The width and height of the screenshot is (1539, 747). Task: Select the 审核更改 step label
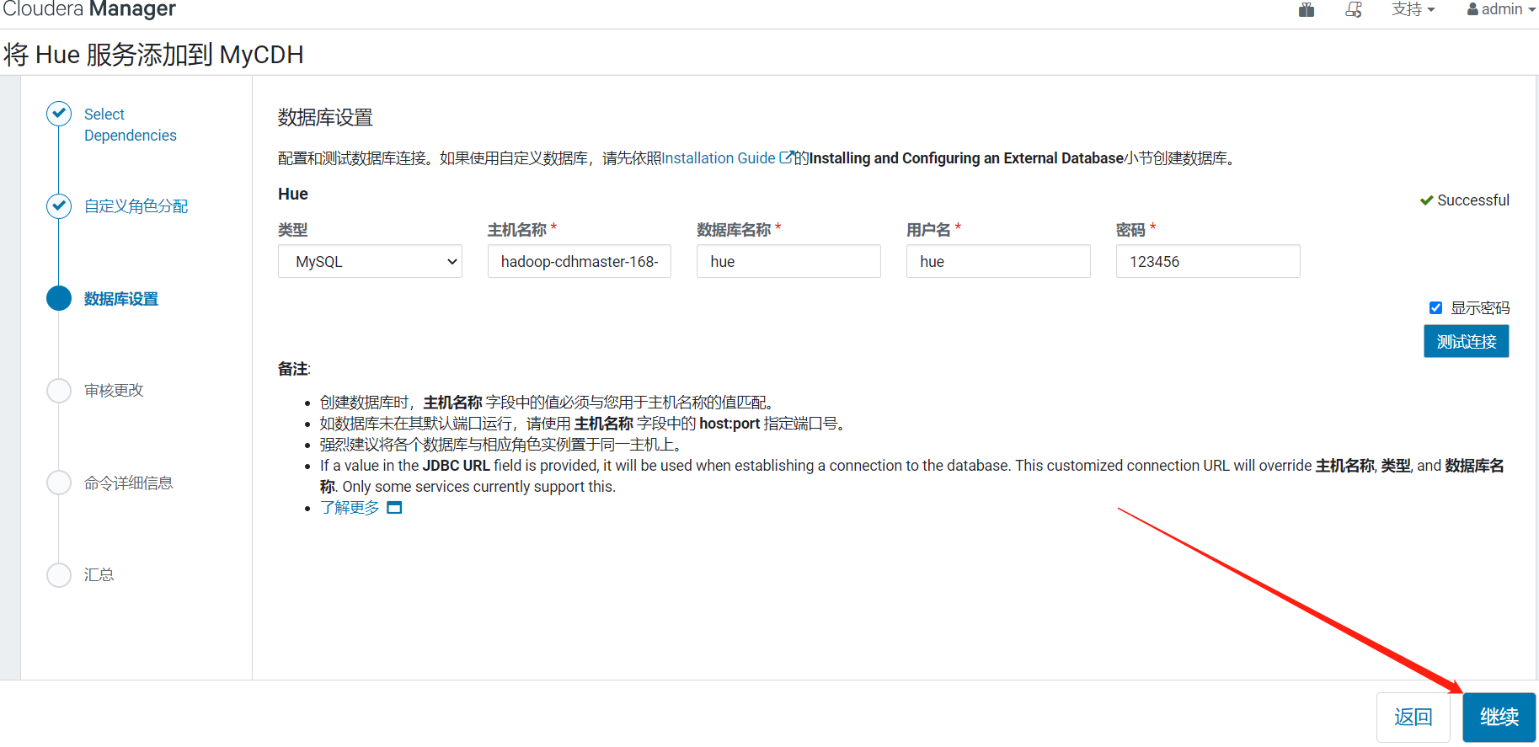pyautogui.click(x=114, y=391)
